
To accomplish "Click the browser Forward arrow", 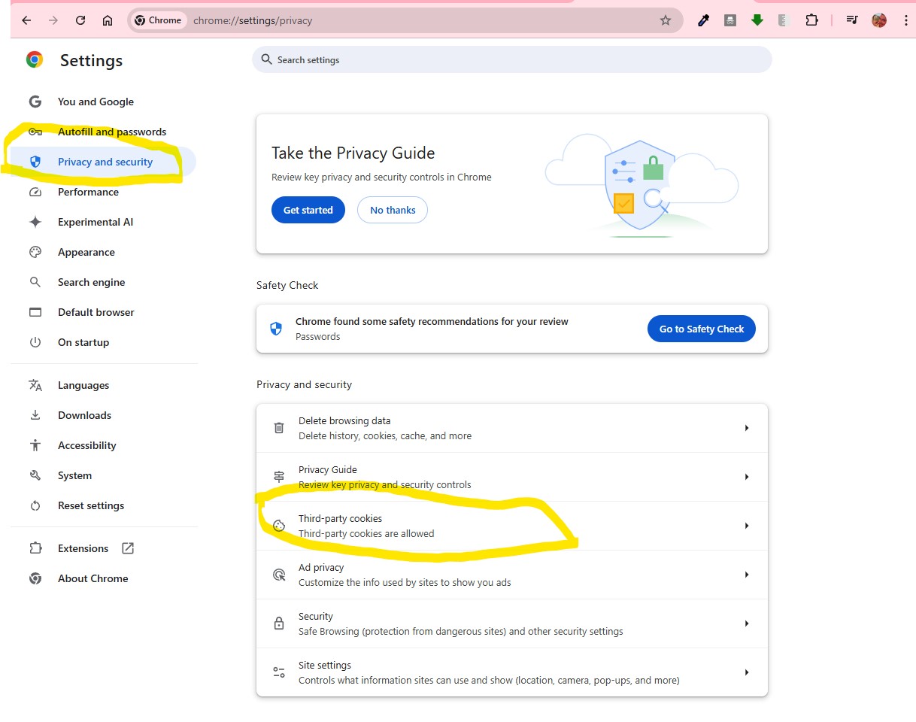I will [x=53, y=21].
